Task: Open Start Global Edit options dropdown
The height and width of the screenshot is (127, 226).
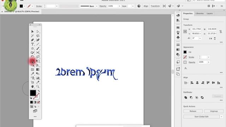Action: 221,117
